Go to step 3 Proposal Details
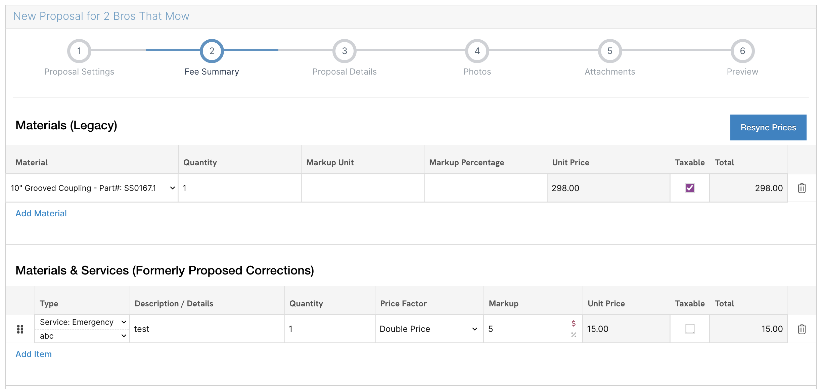 point(345,51)
